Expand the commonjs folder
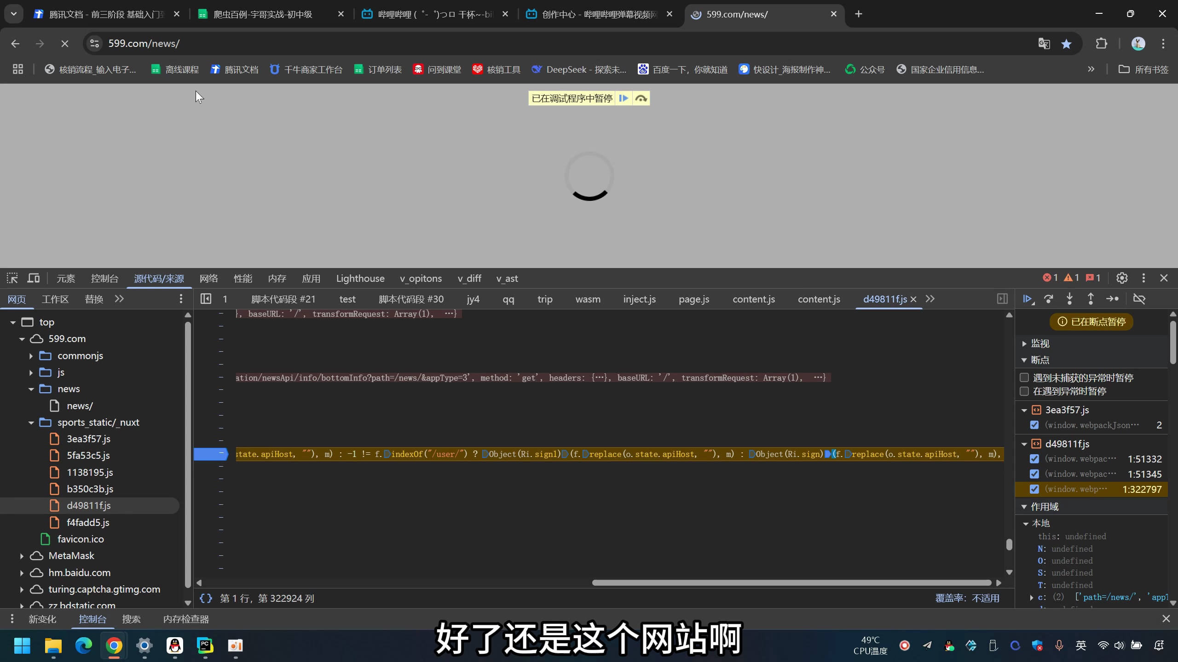 tap(30, 355)
